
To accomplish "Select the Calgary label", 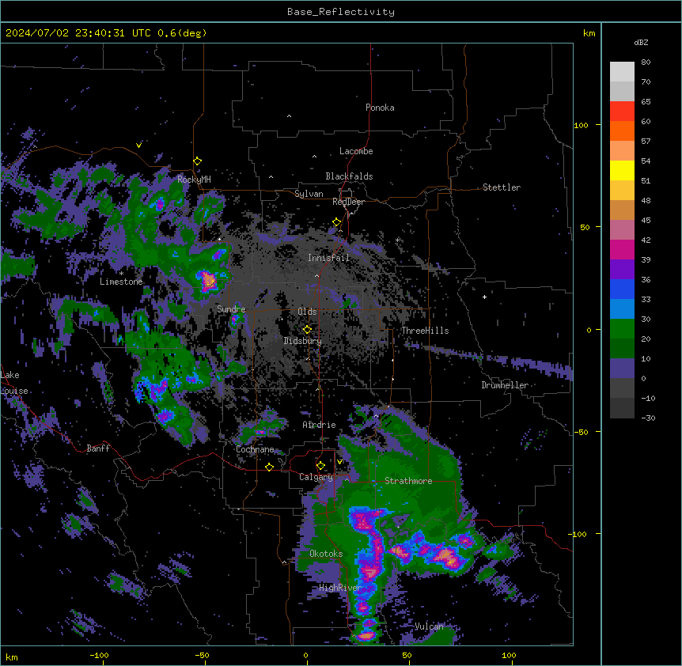I will tap(316, 477).
